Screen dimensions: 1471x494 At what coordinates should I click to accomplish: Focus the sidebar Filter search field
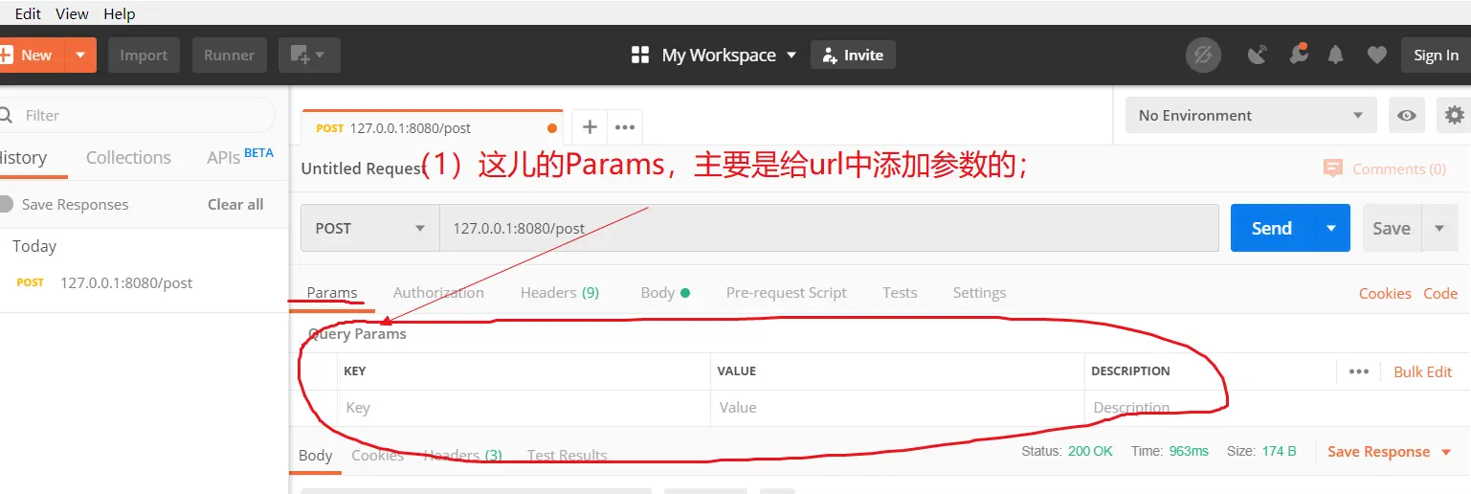(x=137, y=115)
